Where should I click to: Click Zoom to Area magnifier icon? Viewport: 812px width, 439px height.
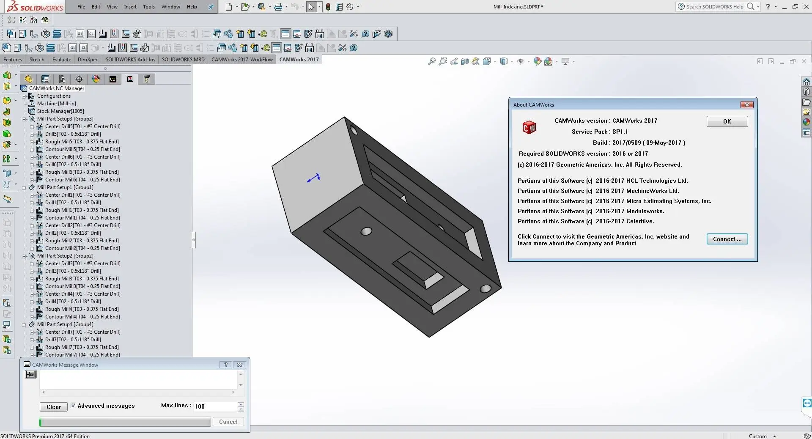tap(443, 62)
